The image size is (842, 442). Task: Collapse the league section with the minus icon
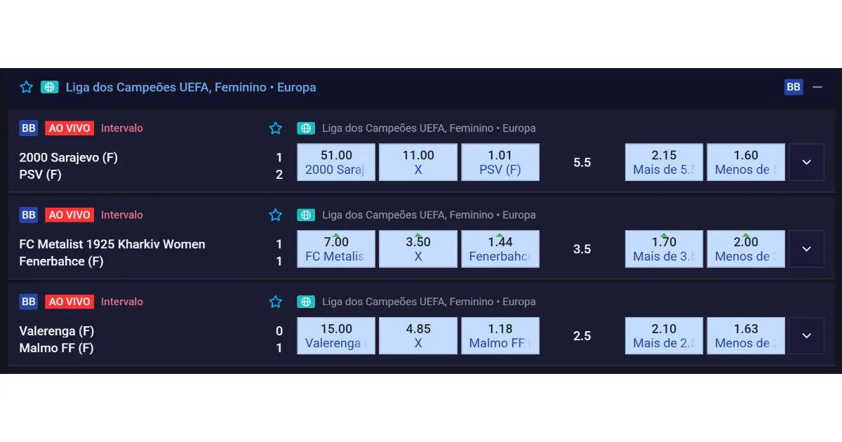(x=817, y=87)
